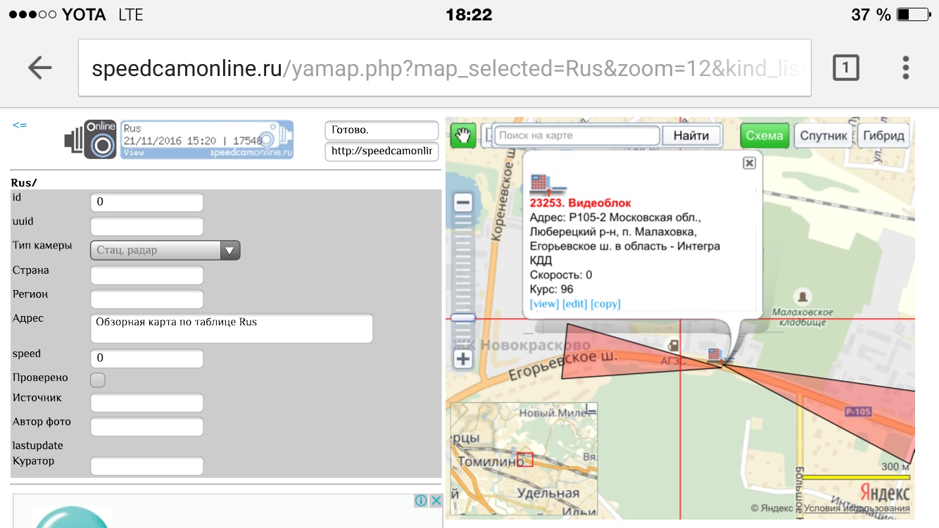Viewport: 939px width, 528px height.
Task: Select the hand pan tool on map
Action: 465,135
